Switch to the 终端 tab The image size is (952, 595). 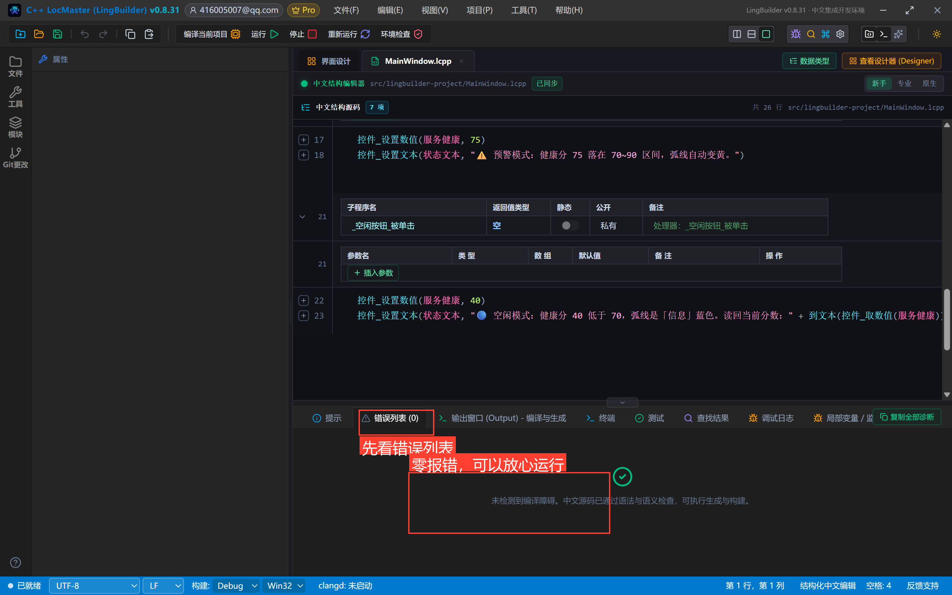coord(601,418)
